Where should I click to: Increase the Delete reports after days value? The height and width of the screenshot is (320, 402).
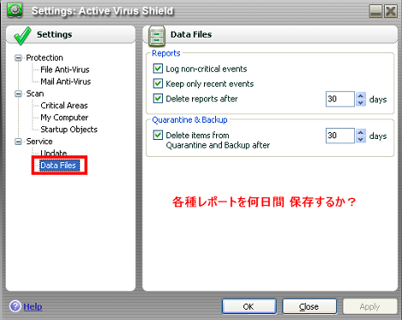coord(361,96)
